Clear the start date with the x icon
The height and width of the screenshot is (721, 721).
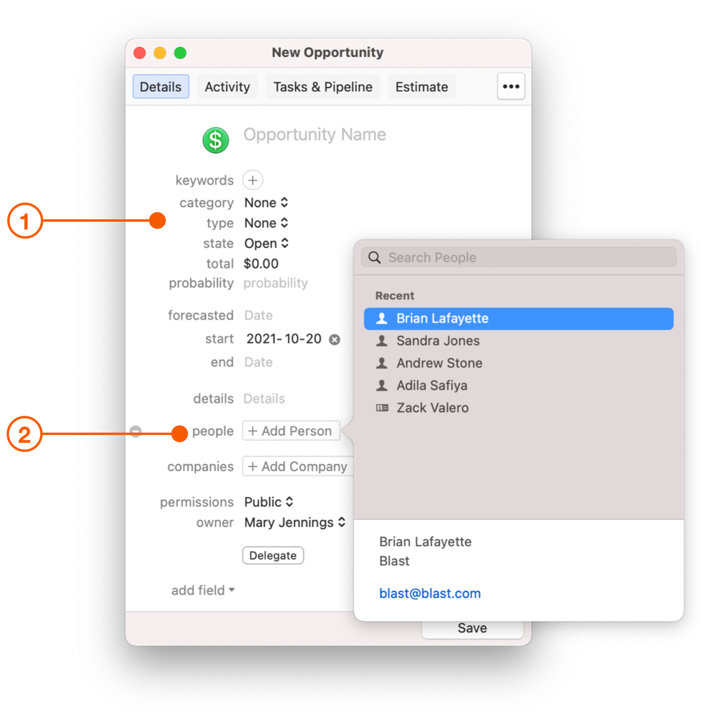[x=335, y=339]
